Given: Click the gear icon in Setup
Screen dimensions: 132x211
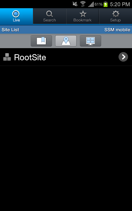Looking at the screenshot, I should pyautogui.click(x=116, y=14).
